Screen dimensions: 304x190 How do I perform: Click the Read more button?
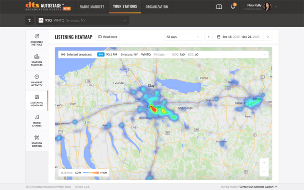(108, 37)
